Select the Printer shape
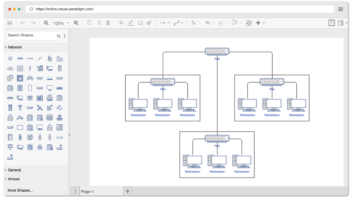The height and width of the screenshot is (197, 352). (x=50, y=98)
